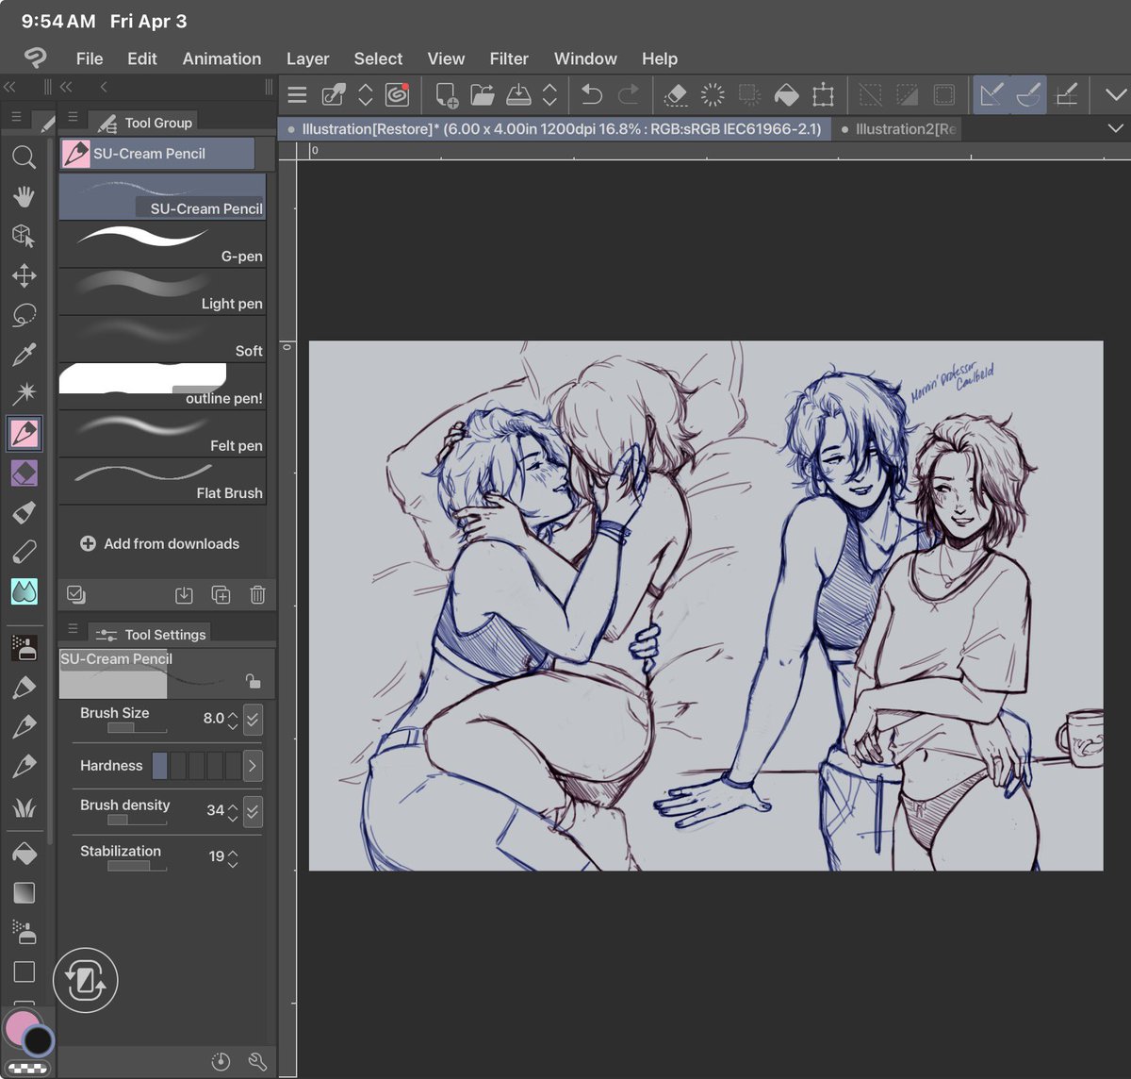The image size is (1131, 1079).
Task: Select the Fill bucket tool
Action: pos(24,854)
